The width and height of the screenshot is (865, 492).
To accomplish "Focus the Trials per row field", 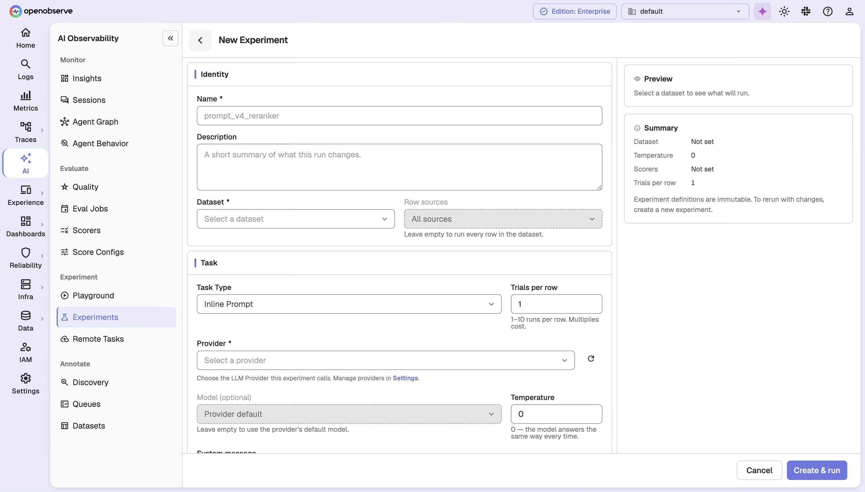I will tap(556, 304).
